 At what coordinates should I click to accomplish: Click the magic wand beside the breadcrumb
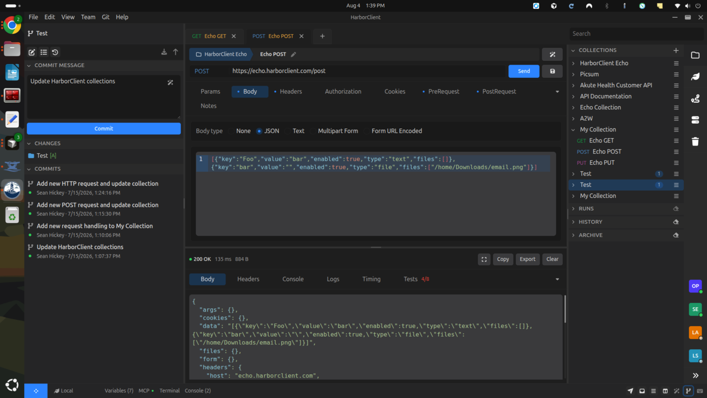pyautogui.click(x=552, y=54)
